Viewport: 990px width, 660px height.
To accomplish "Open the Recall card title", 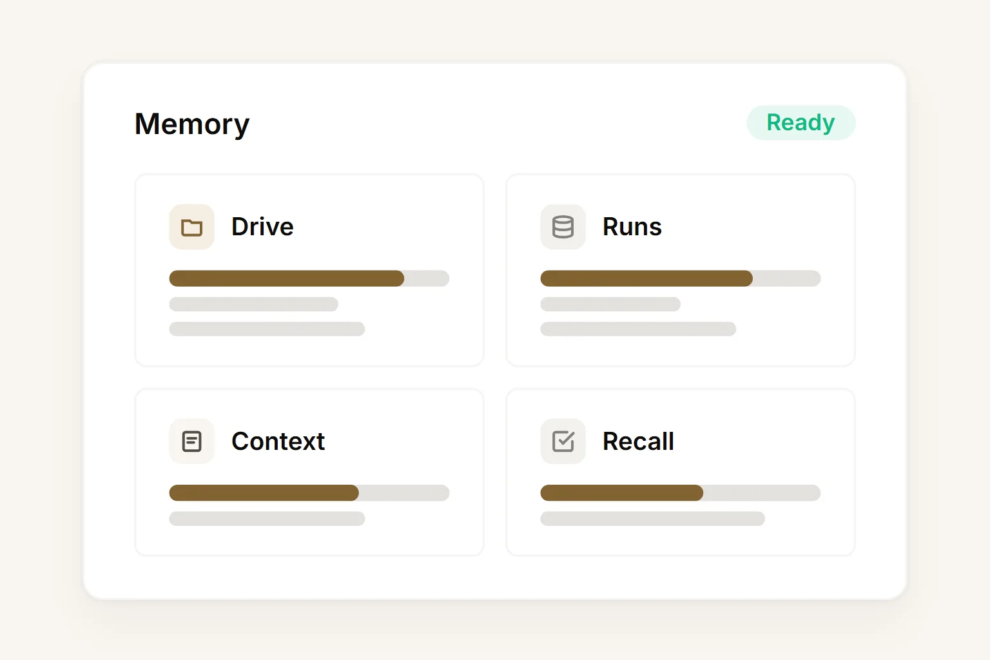I will click(x=638, y=442).
